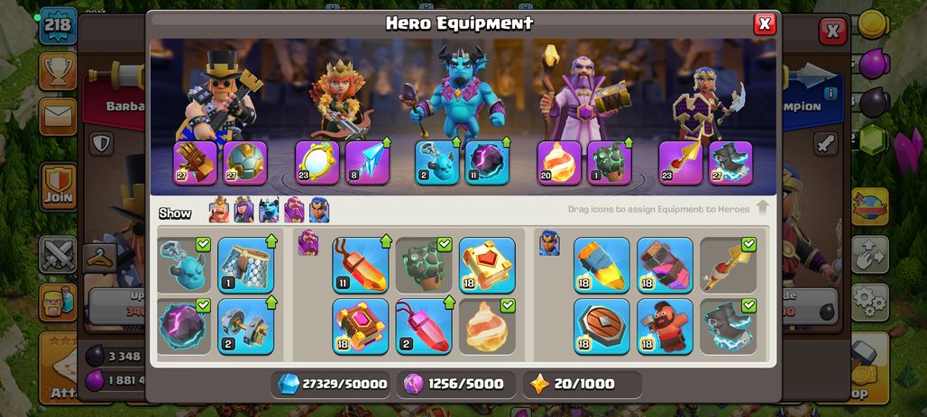This screenshot has width=927, height=417.
Task: Open the level 2 Metal Pants dumbbell equipment
Action: 246,326
